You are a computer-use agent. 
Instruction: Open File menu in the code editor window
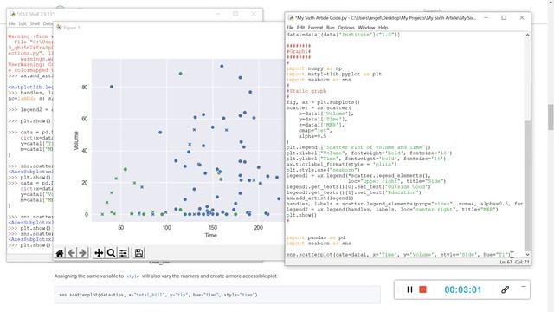[290, 27]
